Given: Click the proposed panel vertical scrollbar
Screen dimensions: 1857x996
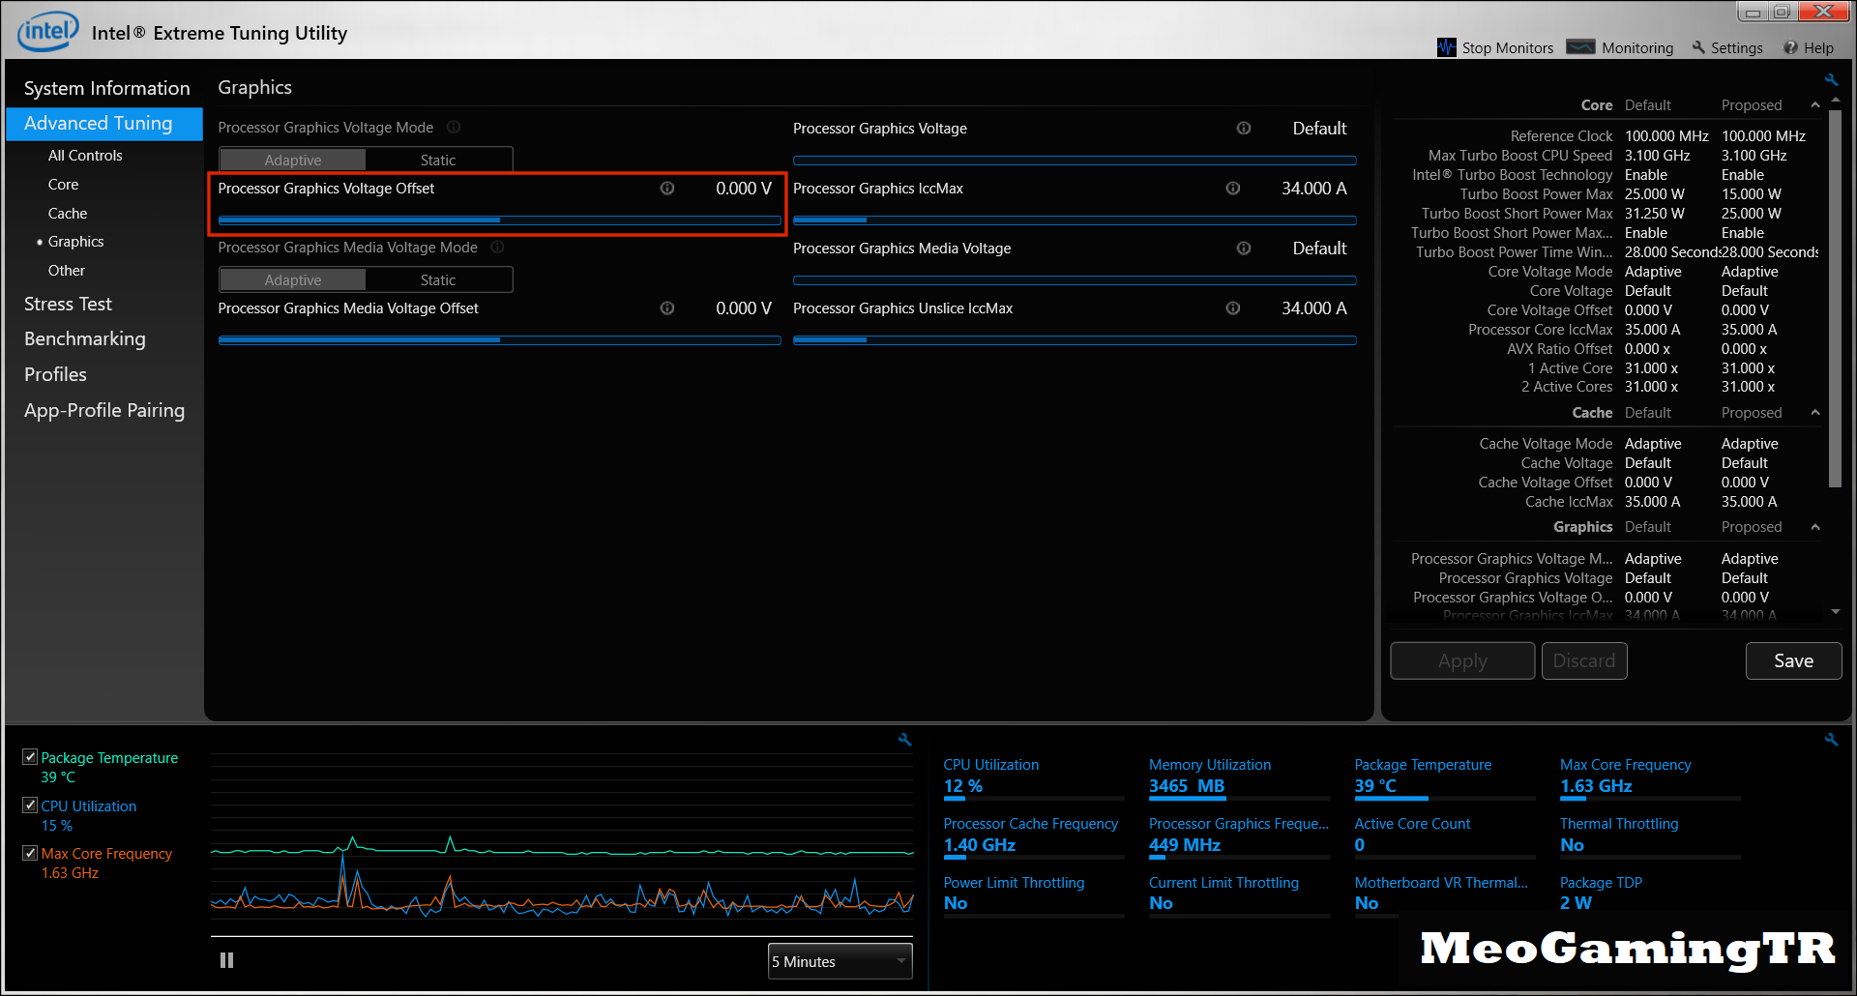Looking at the screenshot, I should (x=1835, y=299).
